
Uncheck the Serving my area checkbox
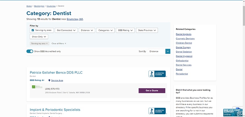pyautogui.click(x=33, y=30)
